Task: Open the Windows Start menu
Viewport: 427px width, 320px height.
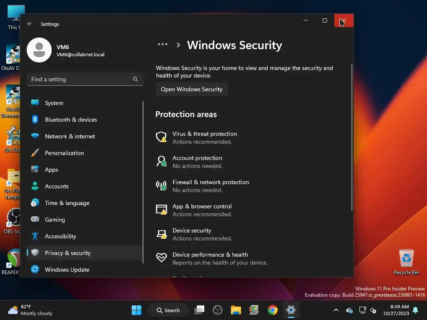Action: 136,310
